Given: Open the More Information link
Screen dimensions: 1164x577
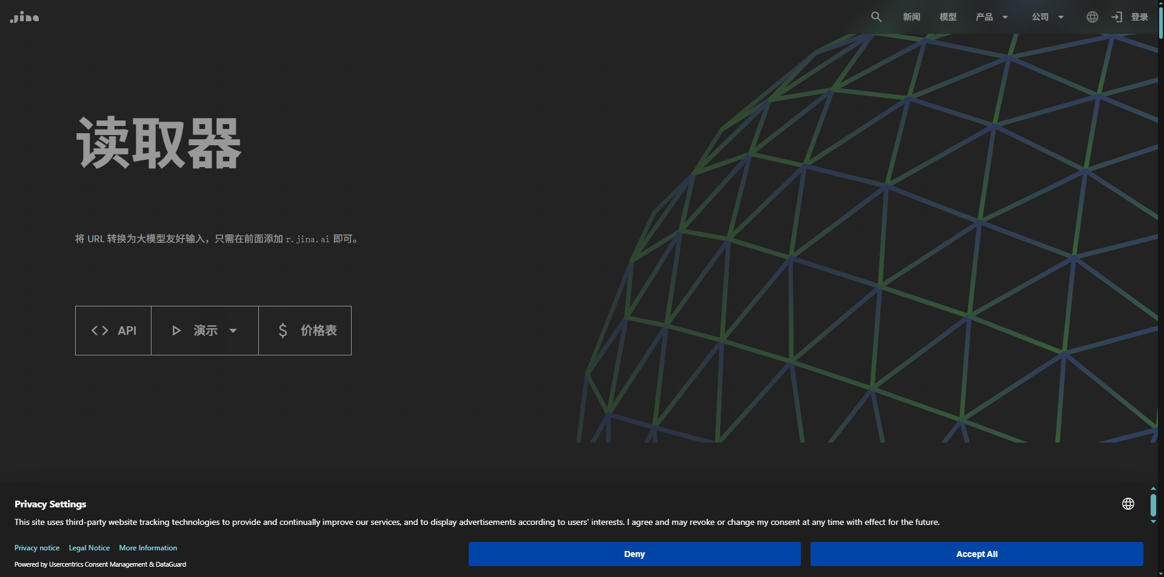Looking at the screenshot, I should click(x=148, y=548).
